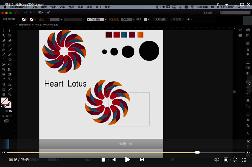Click the 文档设置 button

(161, 19)
